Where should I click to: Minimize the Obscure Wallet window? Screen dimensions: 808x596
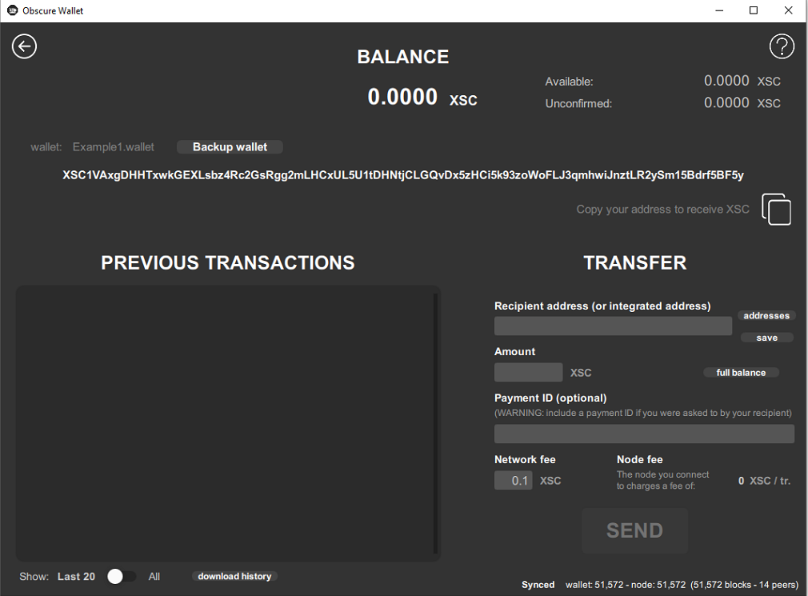coord(716,10)
